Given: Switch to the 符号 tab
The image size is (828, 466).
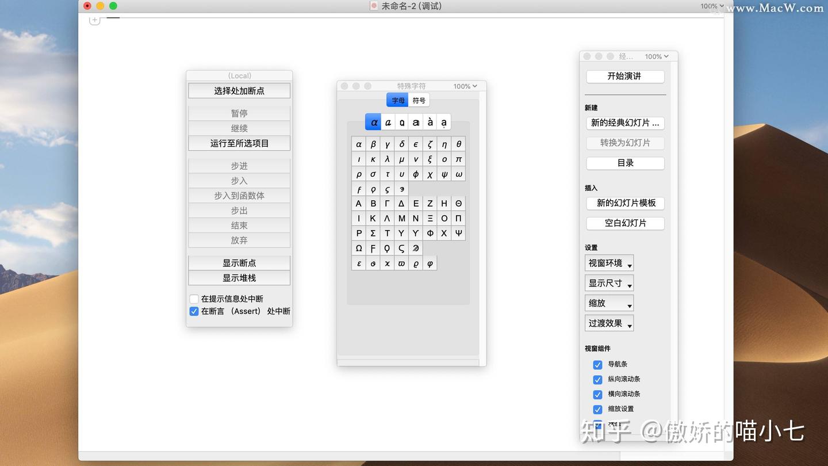Looking at the screenshot, I should 419,100.
